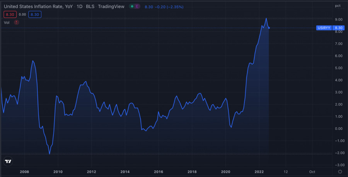The width and height of the screenshot is (348, 177).
Task: Click the TradingView logo icon
Action: tap(7, 161)
